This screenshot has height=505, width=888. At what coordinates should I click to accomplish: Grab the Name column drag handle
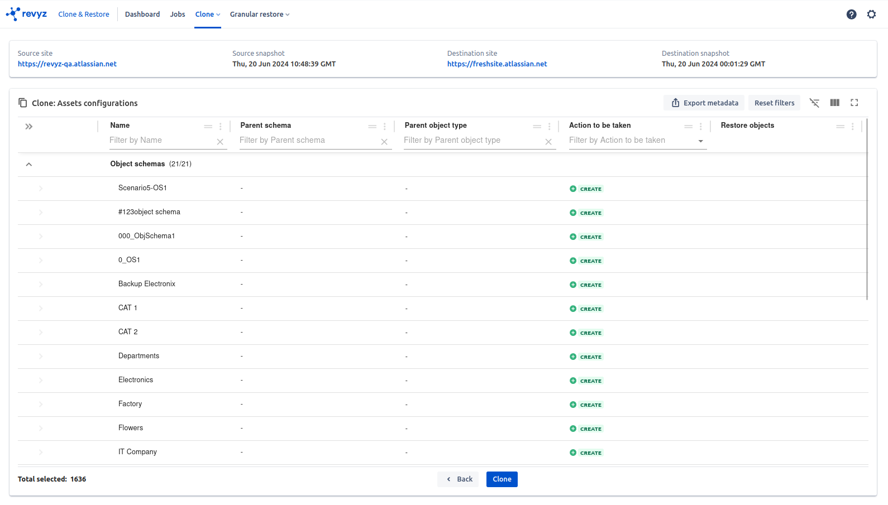[x=208, y=127]
